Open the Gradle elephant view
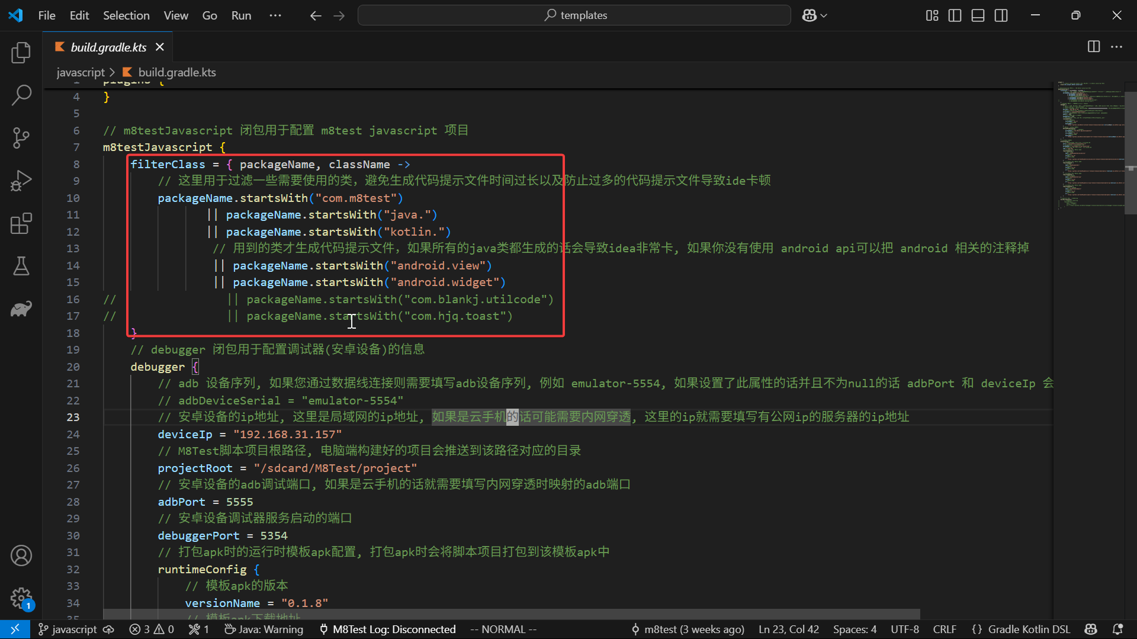 [21, 309]
